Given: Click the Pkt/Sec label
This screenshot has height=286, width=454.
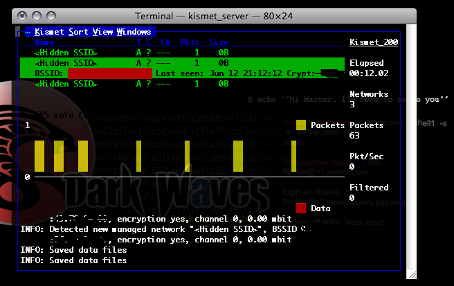Looking at the screenshot, I should [x=366, y=157].
